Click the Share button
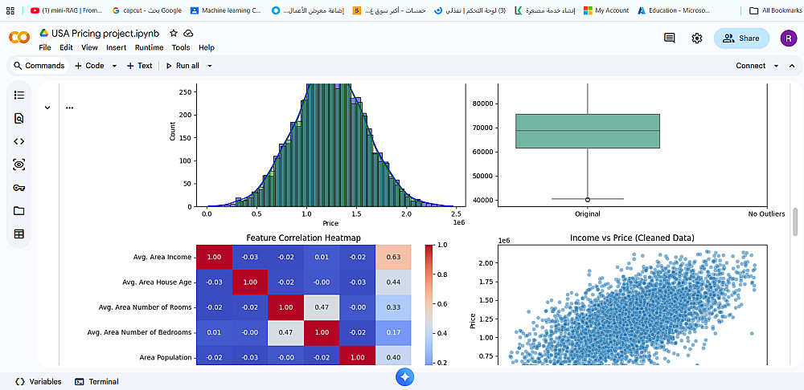 (x=741, y=39)
